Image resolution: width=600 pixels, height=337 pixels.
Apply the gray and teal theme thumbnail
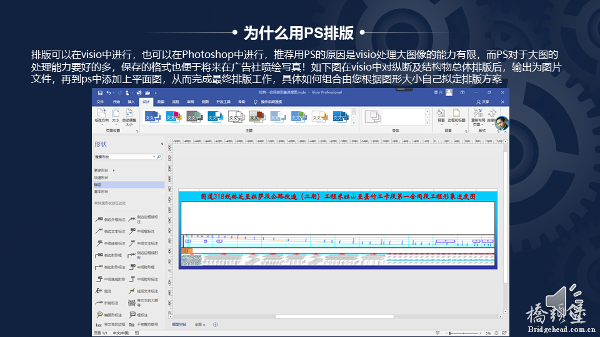coord(194,117)
